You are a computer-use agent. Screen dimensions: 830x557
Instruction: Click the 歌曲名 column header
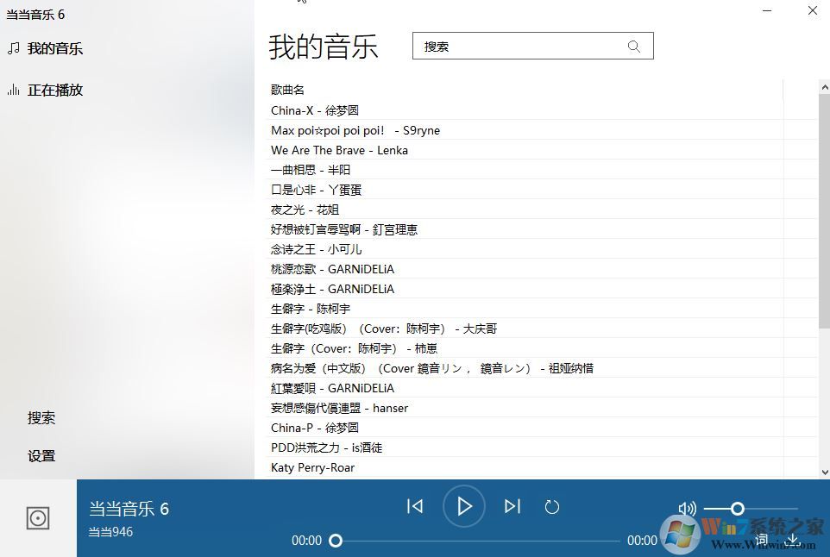(x=286, y=89)
